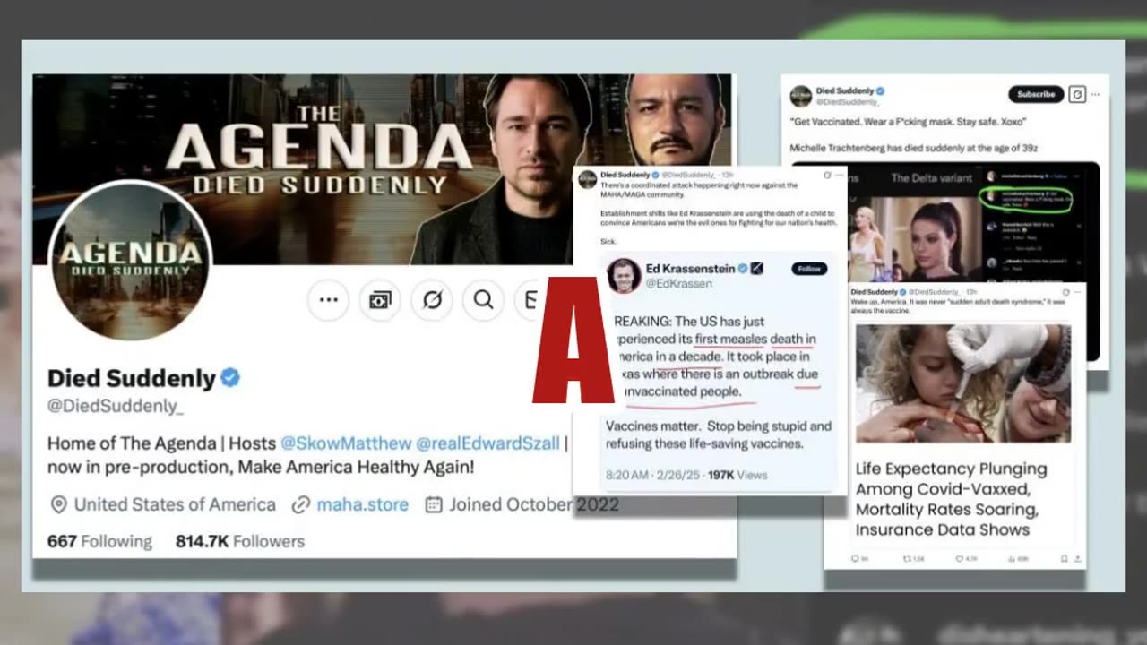Click the repost icon under the Life Expectancy post

pyautogui.click(x=908, y=559)
